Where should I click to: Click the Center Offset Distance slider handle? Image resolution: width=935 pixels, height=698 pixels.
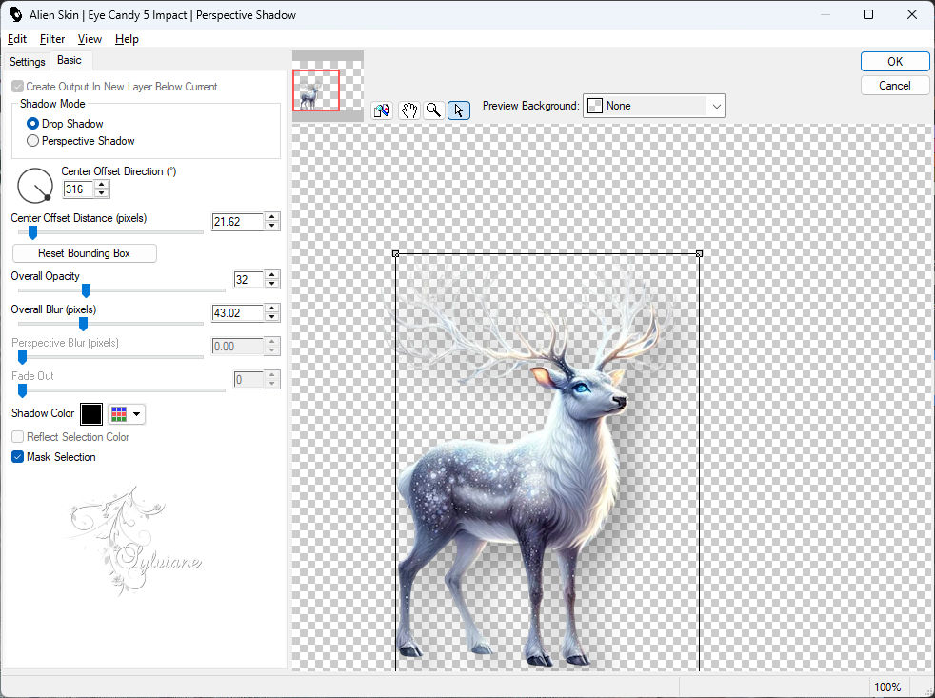[x=32, y=232]
